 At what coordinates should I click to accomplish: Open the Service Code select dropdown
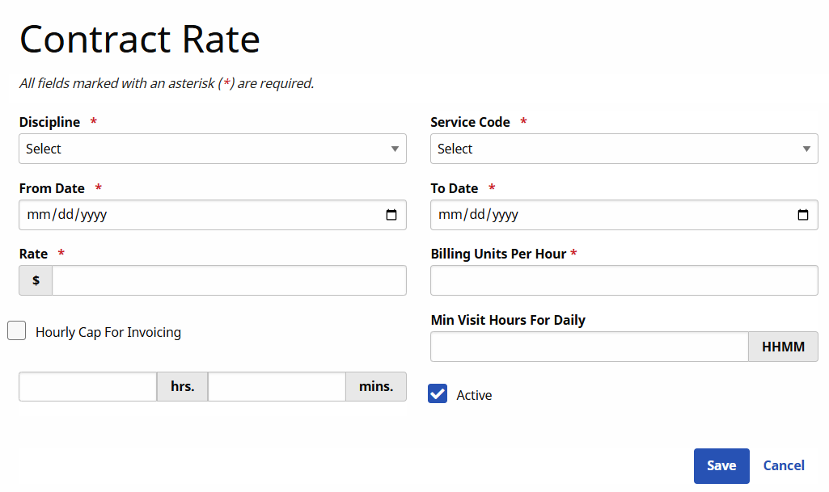624,149
